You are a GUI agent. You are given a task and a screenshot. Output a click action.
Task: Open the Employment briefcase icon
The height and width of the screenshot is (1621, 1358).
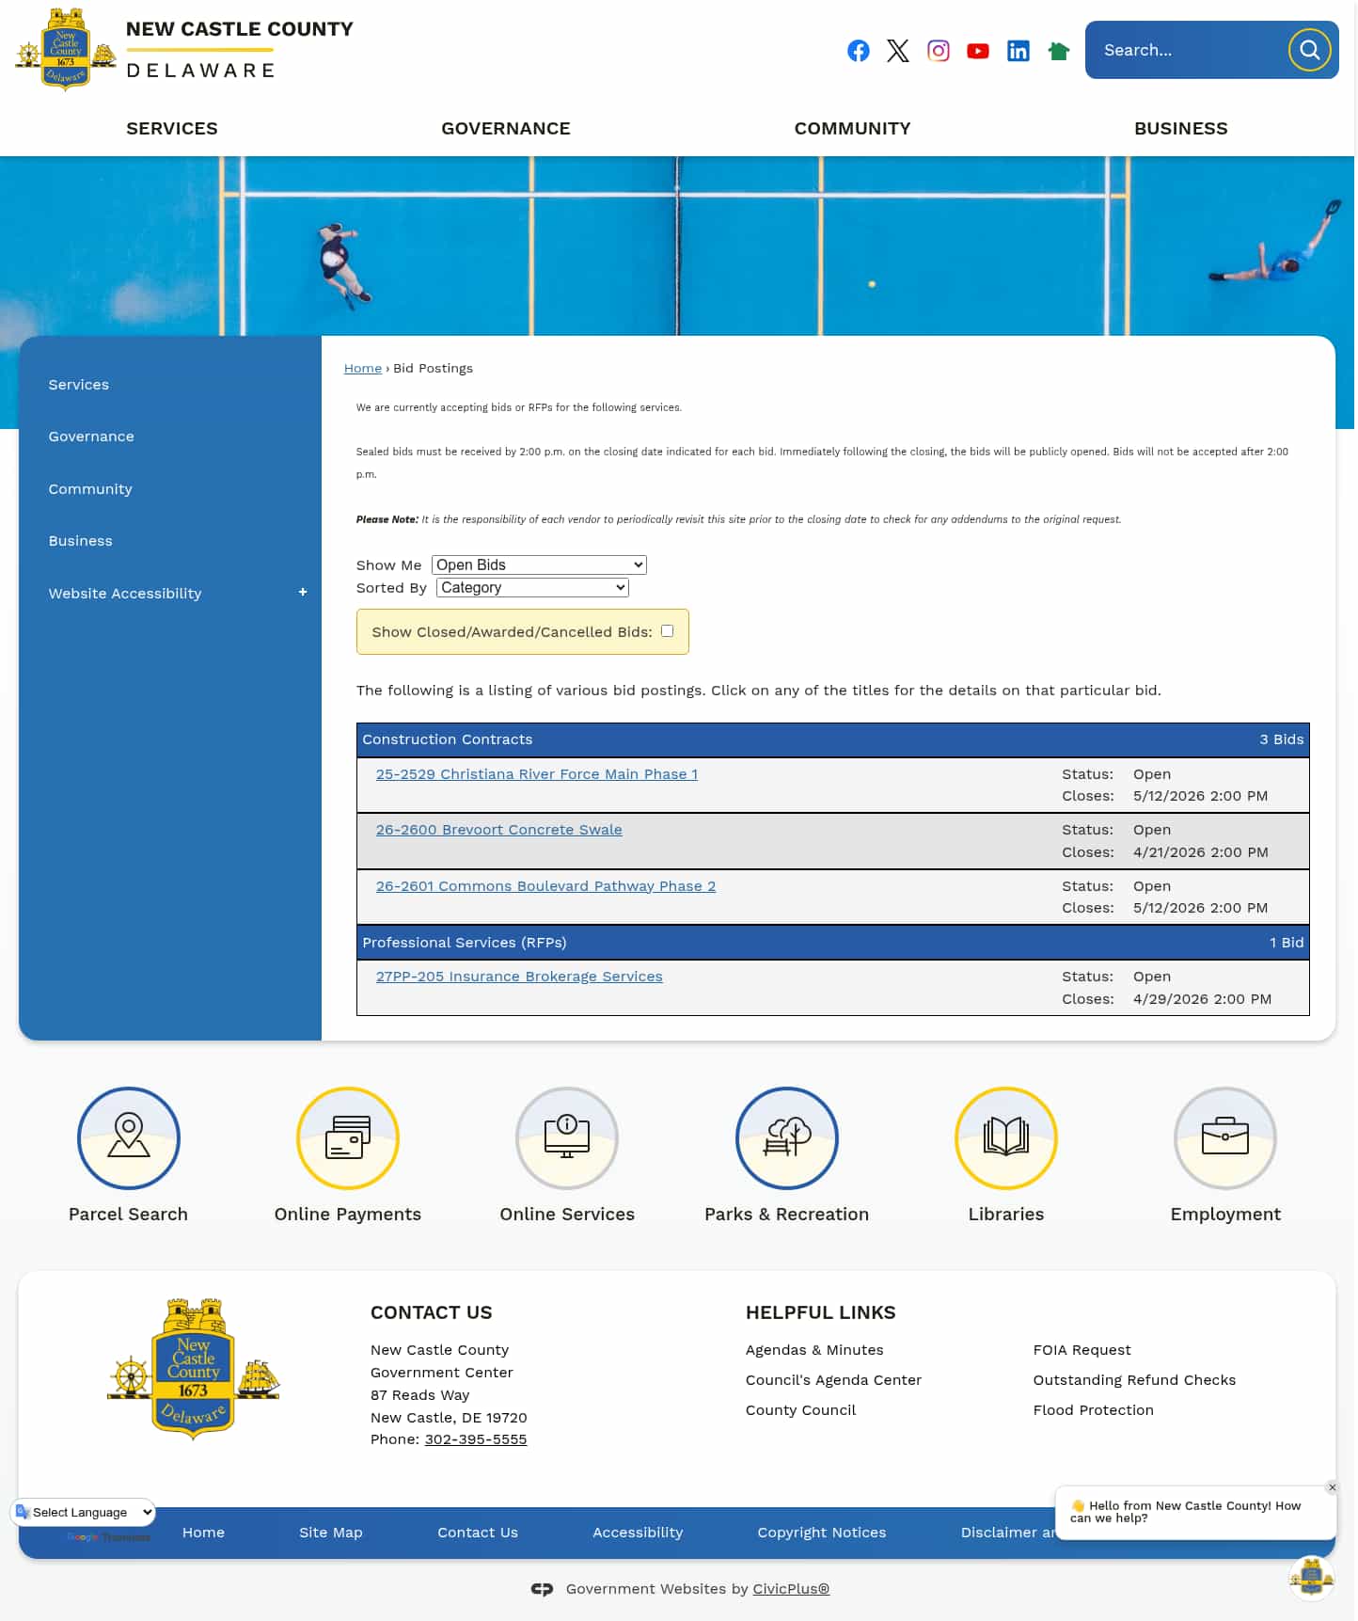(1225, 1138)
